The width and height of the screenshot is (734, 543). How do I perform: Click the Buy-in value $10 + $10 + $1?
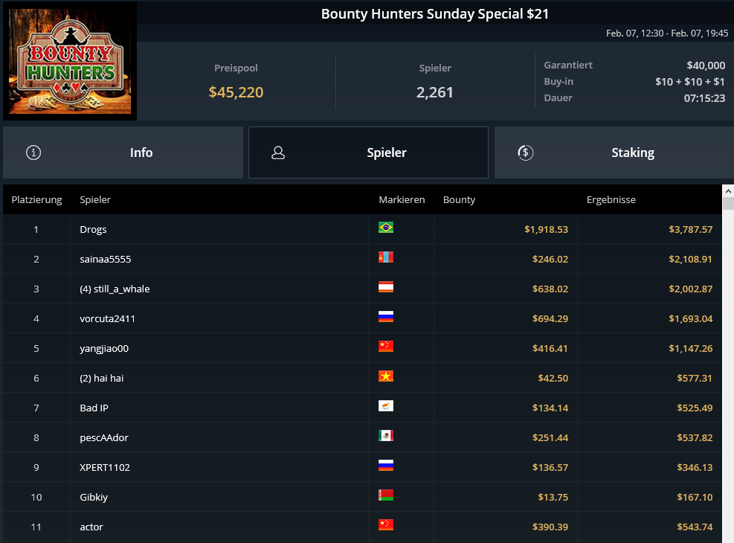(690, 82)
